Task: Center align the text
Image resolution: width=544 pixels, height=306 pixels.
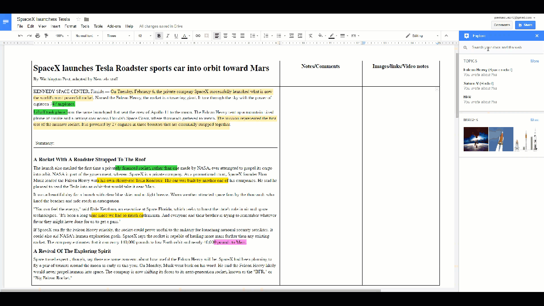Action: pyautogui.click(x=225, y=36)
